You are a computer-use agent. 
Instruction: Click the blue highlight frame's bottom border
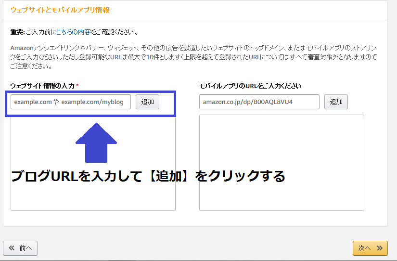pyautogui.click(x=90, y=116)
